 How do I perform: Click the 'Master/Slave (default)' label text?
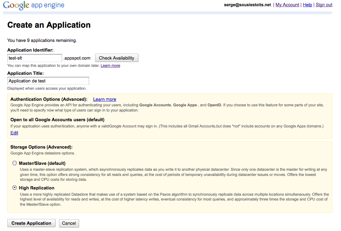(42, 163)
